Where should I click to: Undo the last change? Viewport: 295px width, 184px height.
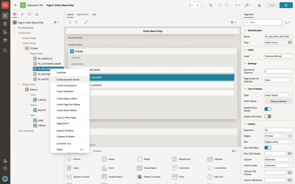pos(220,5)
